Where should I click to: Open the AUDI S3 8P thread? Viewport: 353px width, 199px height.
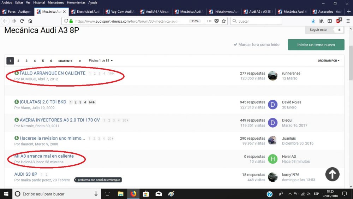(26, 174)
